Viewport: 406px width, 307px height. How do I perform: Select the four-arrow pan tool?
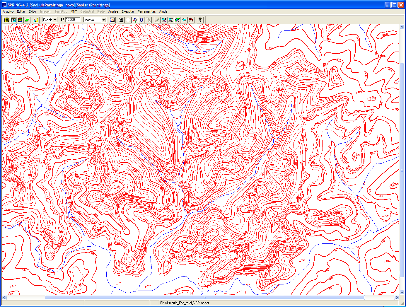click(x=135, y=20)
